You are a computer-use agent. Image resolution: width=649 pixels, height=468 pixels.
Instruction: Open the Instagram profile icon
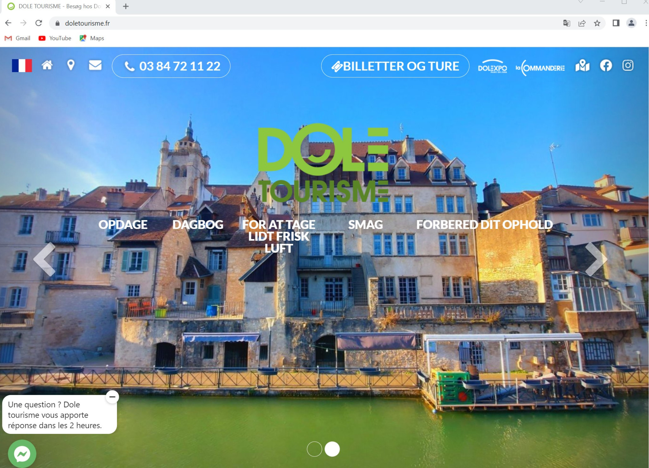pos(628,65)
